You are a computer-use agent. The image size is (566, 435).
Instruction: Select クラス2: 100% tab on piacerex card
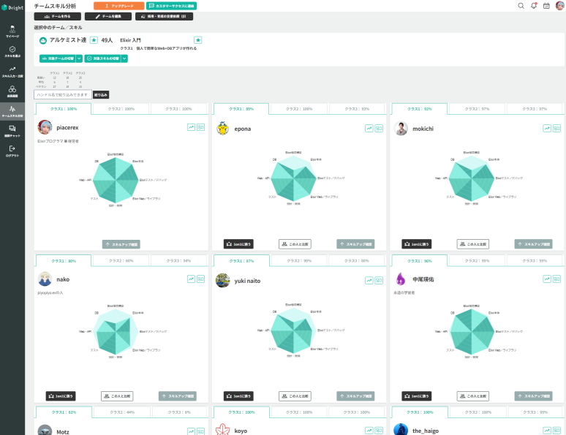121,109
